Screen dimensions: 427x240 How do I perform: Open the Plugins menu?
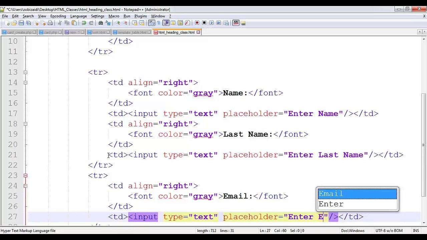(140, 16)
